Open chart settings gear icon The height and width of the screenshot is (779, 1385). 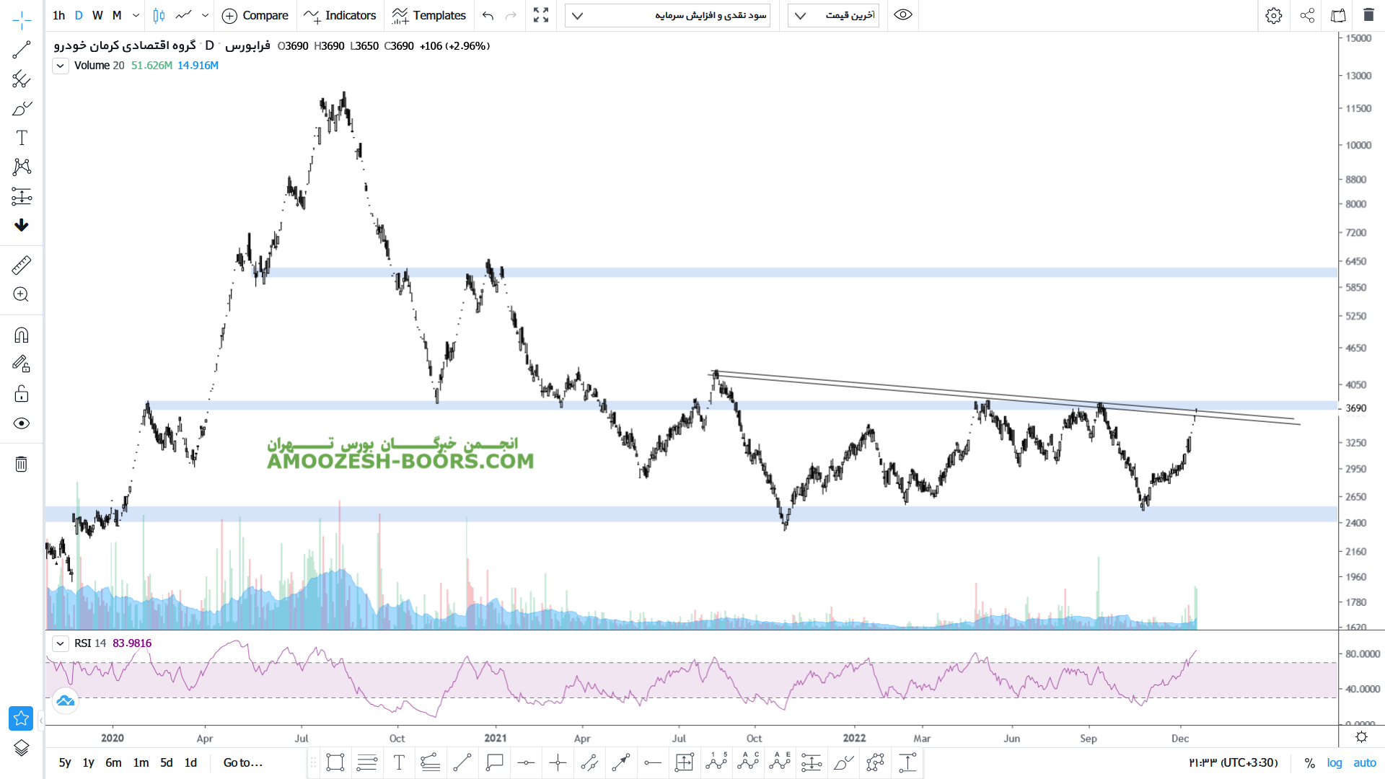coord(1274,15)
